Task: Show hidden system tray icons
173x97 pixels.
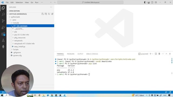Action: point(147,95)
